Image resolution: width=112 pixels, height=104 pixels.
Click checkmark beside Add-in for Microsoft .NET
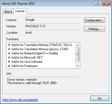point(9,58)
